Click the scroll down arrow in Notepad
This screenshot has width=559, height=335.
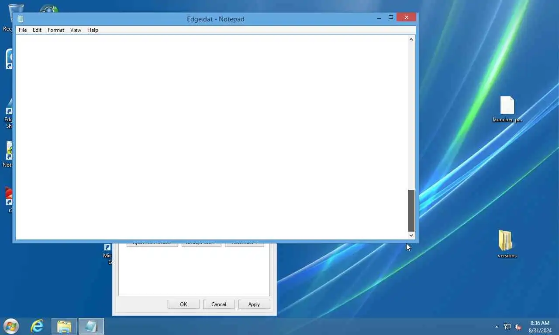411,236
